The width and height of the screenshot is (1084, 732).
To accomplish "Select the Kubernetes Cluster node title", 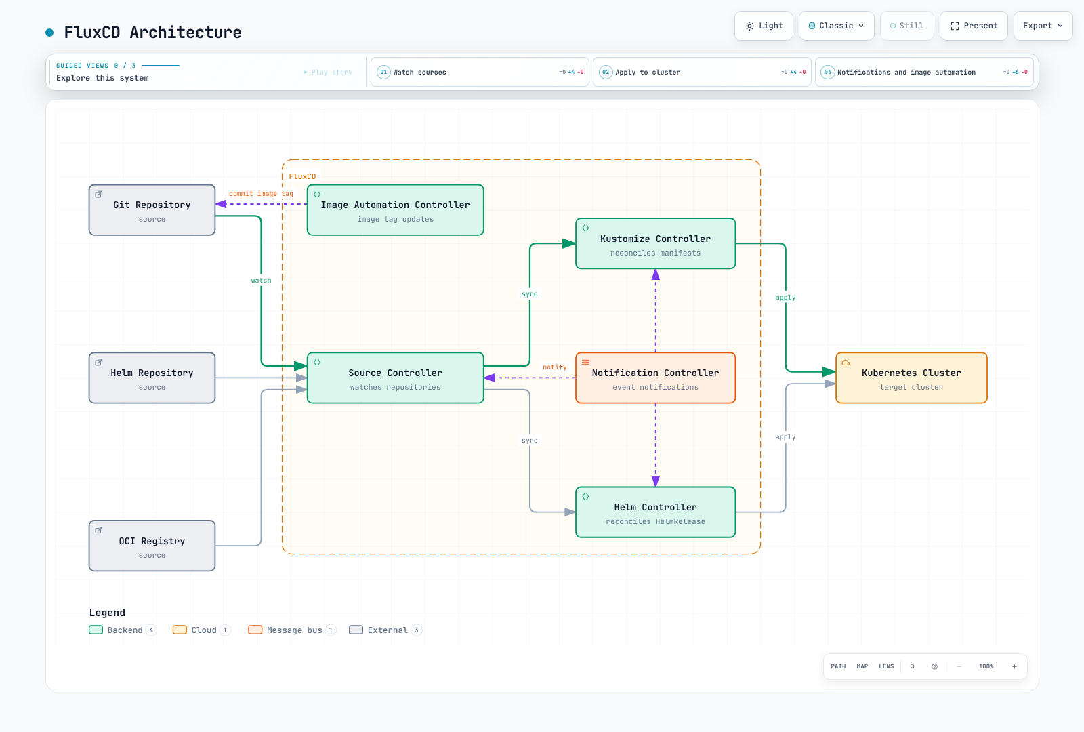I will pos(911,373).
